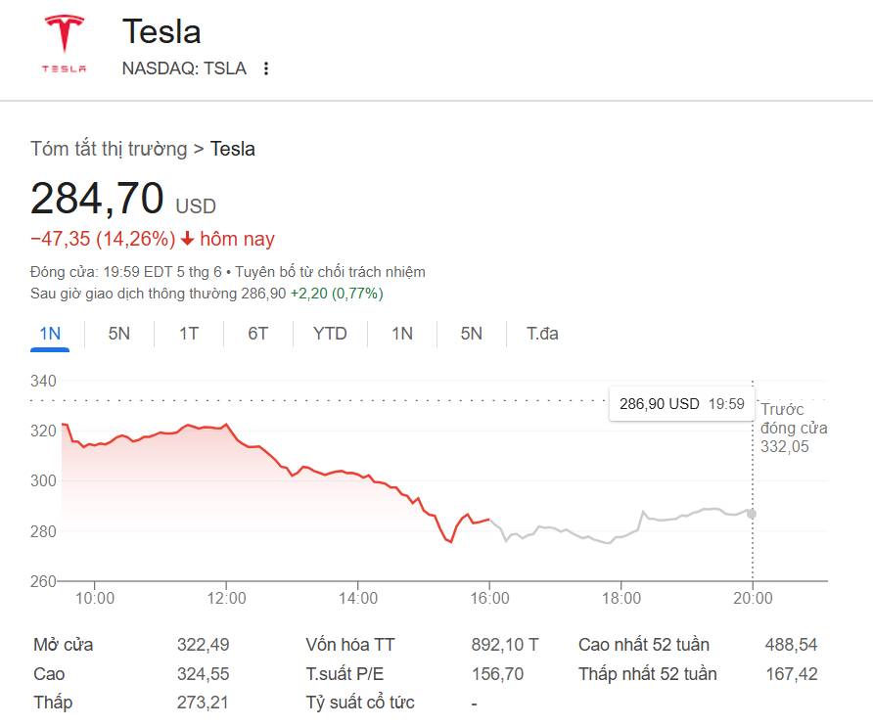873x727 pixels.
Task: Show the T.đa maximum range tab
Action: click(x=542, y=334)
